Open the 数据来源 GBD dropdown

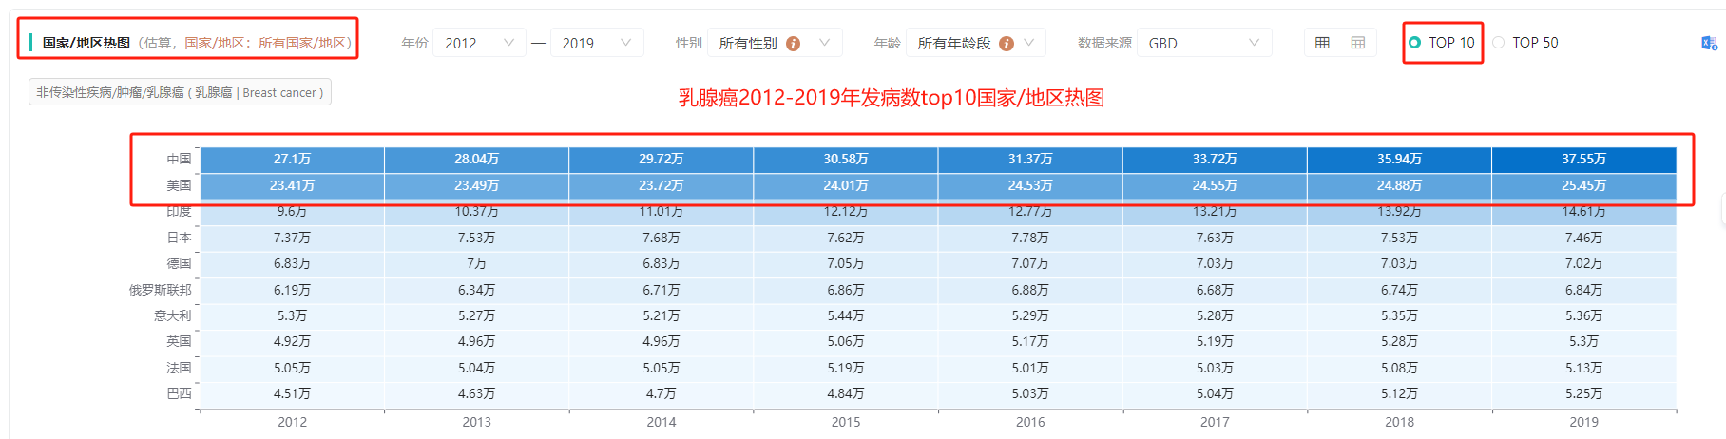pos(1204,43)
